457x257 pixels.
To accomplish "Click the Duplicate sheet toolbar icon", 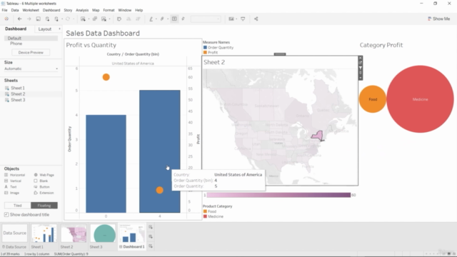I will click(x=95, y=19).
